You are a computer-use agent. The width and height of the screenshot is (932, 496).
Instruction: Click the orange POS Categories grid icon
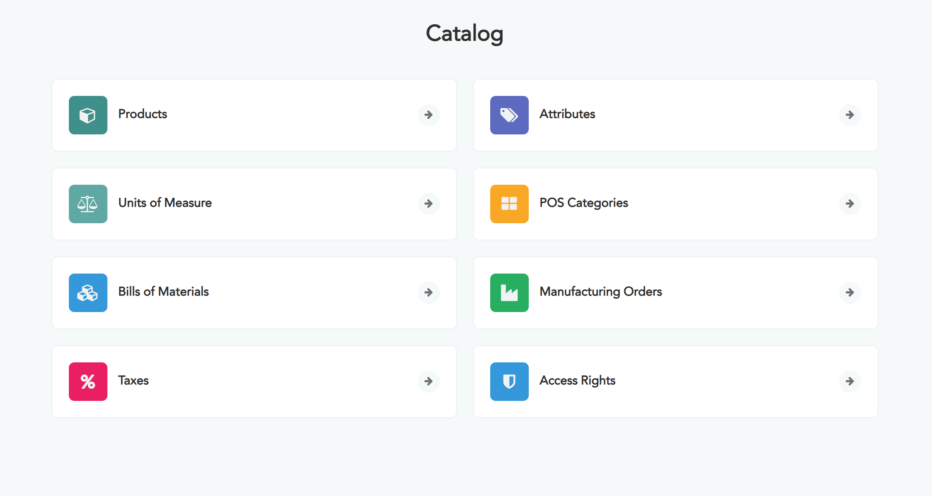(509, 204)
